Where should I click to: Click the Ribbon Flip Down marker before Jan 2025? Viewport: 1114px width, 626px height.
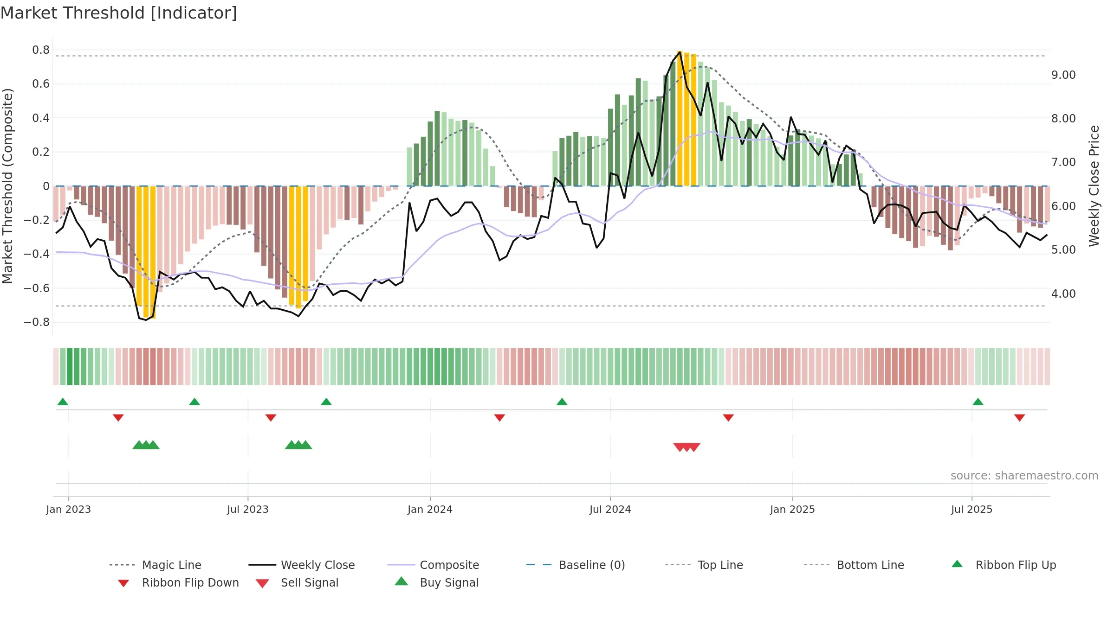click(x=728, y=418)
